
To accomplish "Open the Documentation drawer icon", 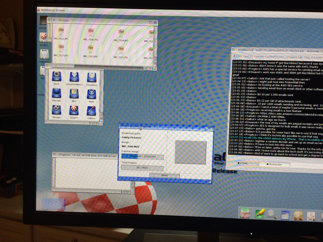I will point(74,79).
